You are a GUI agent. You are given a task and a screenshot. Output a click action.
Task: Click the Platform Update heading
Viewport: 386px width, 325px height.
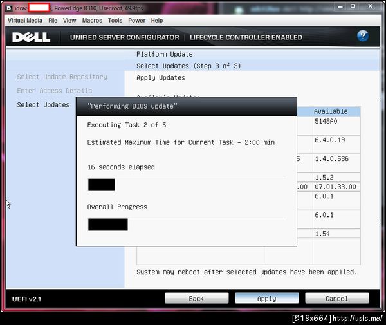[165, 54]
